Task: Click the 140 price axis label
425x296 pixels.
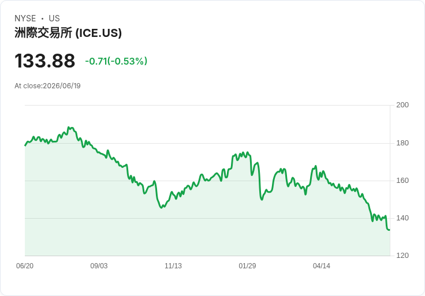Action: click(x=402, y=218)
